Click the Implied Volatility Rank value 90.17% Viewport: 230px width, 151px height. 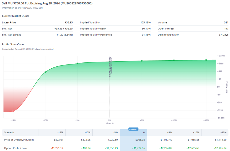click(x=146, y=28)
